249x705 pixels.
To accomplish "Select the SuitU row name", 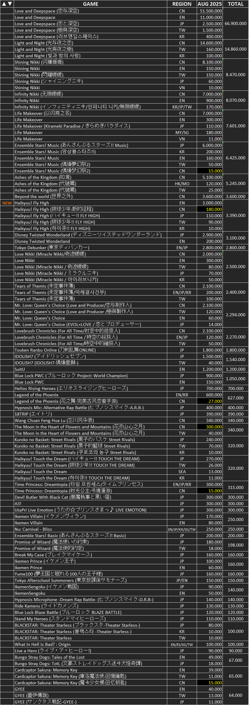I will click(20, 369).
